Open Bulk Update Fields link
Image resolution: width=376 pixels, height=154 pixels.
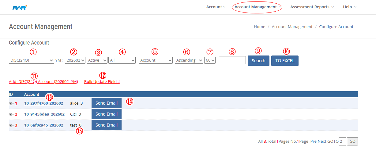(x=102, y=82)
